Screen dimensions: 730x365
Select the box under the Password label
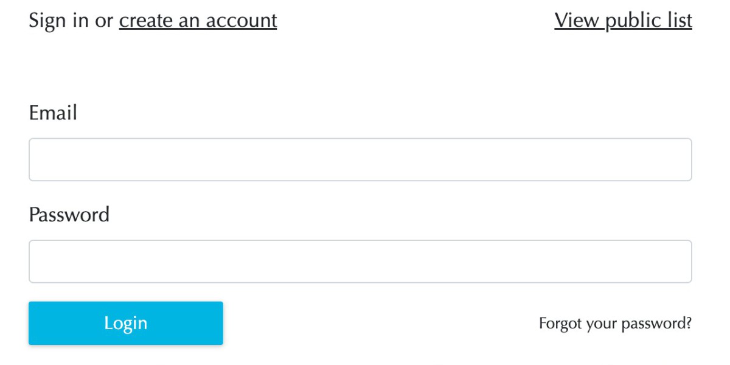(360, 262)
